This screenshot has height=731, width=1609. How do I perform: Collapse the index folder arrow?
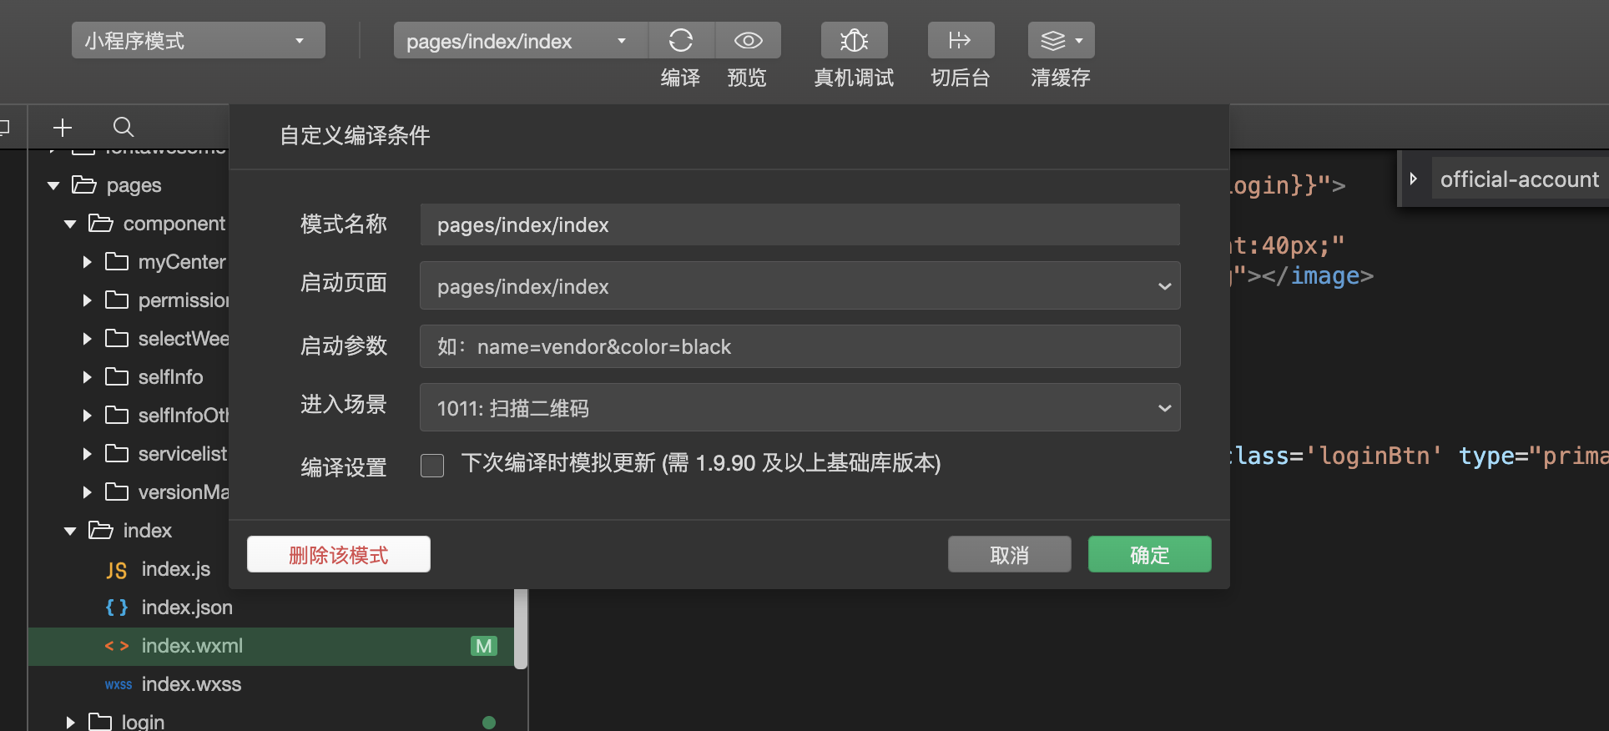pyautogui.click(x=70, y=531)
